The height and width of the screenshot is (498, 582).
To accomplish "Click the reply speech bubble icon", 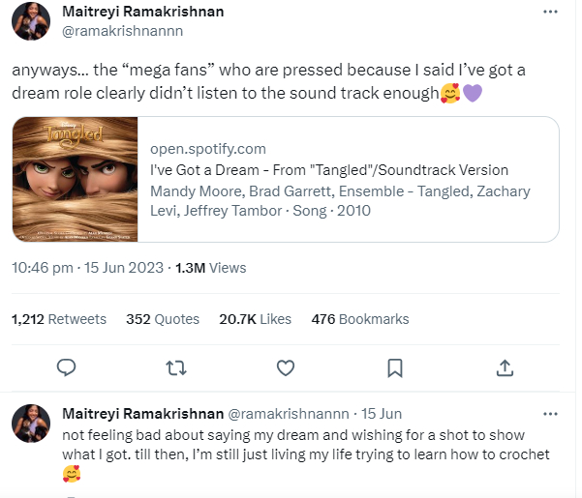I will point(67,367).
